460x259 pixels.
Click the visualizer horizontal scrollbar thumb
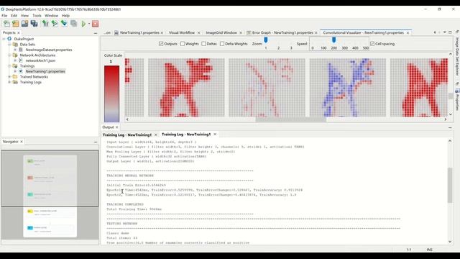pyautogui.click(x=290, y=119)
